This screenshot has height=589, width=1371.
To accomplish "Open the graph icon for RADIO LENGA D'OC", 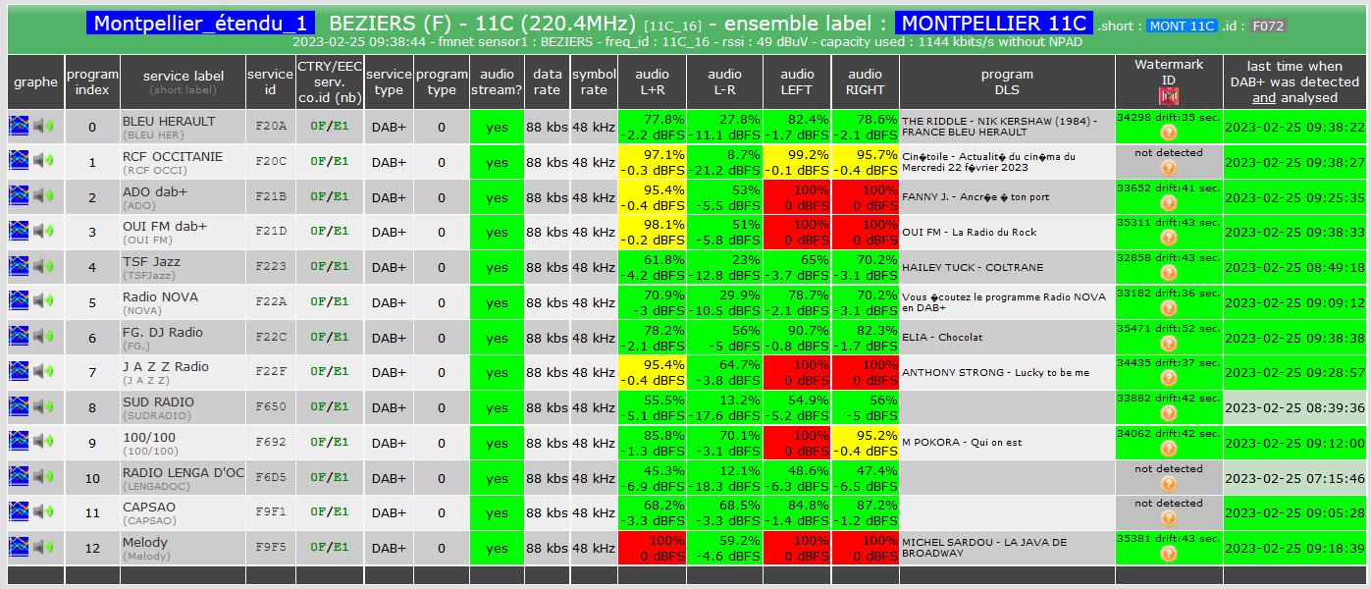I will click(19, 477).
